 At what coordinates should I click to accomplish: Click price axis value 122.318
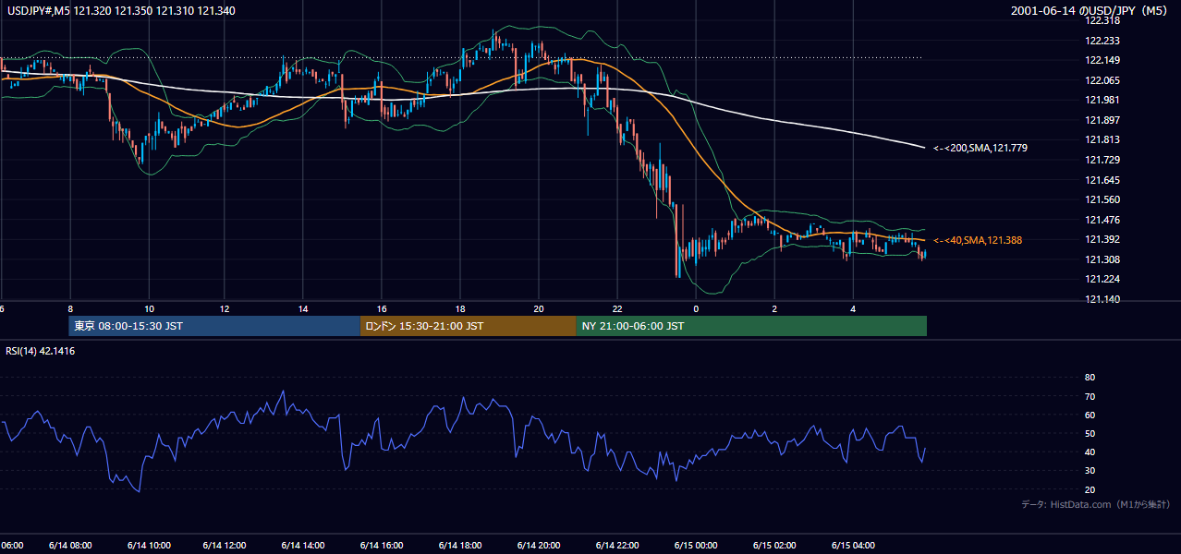tap(1103, 20)
